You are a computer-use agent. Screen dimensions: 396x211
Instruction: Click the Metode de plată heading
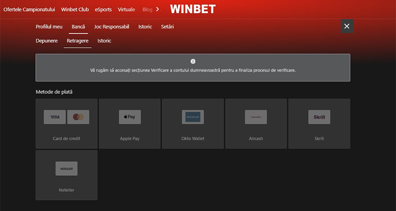54,92
